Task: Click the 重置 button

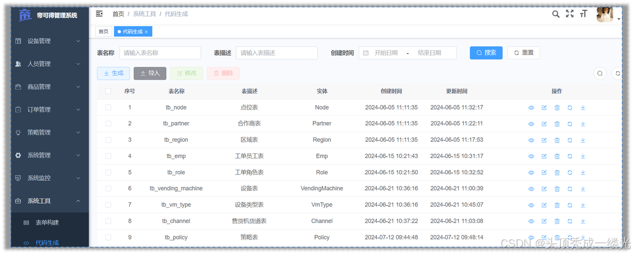Action: point(524,53)
